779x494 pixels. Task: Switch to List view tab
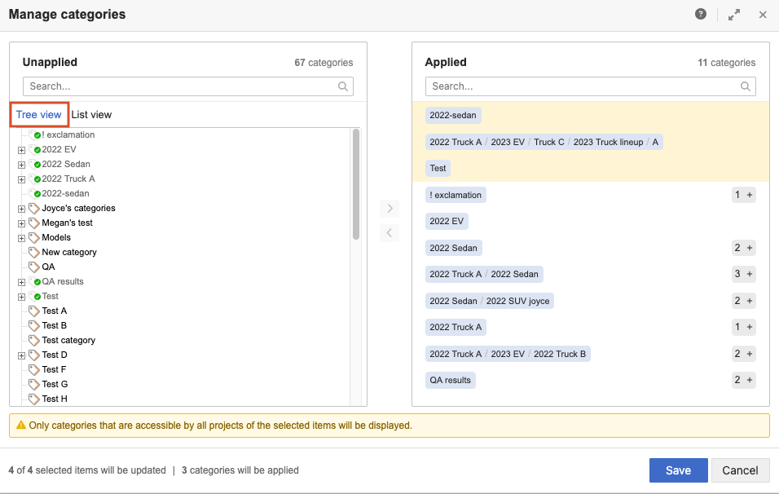91,115
